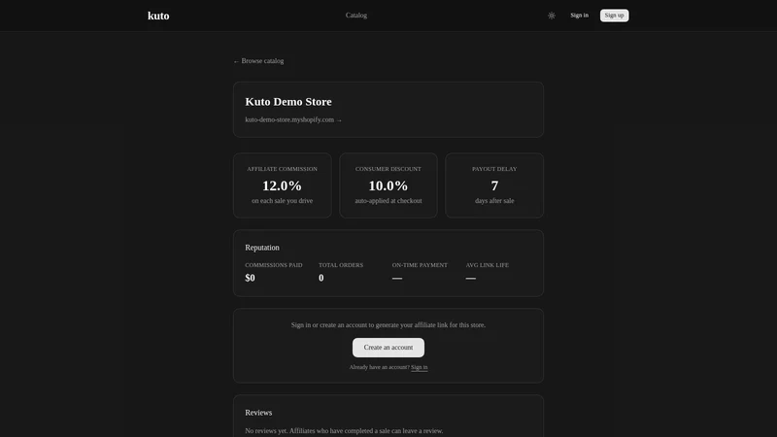Click the Reputation heading

[261, 248]
